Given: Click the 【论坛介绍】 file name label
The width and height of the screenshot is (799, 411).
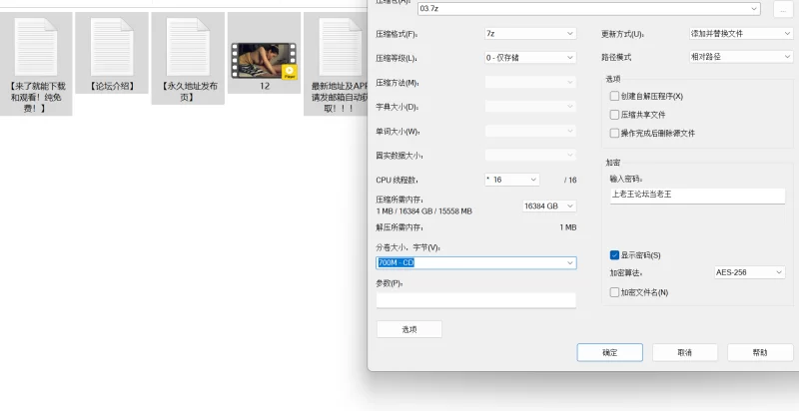Looking at the screenshot, I should tap(112, 86).
